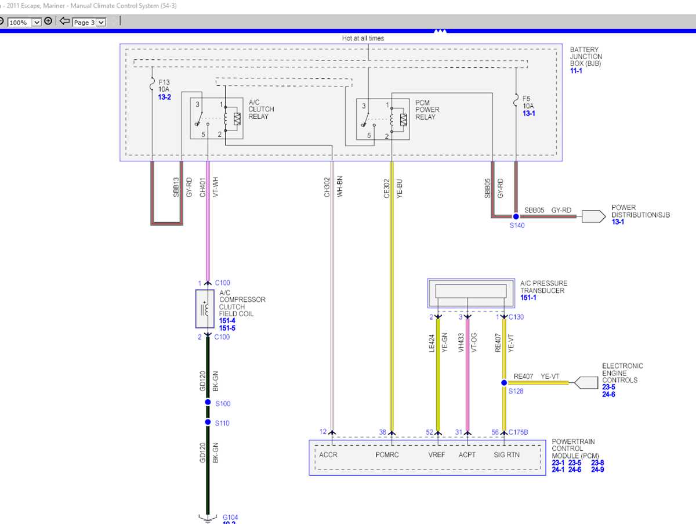Click the zoom in plus icon
This screenshot has width=696, height=524.
pos(48,21)
